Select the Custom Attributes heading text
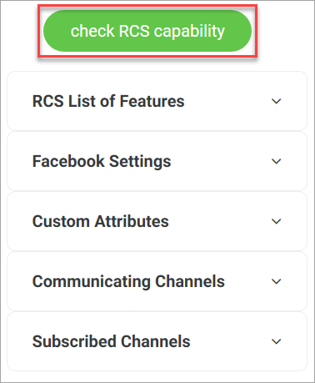Viewport: 315px width, 383px height. click(x=101, y=221)
